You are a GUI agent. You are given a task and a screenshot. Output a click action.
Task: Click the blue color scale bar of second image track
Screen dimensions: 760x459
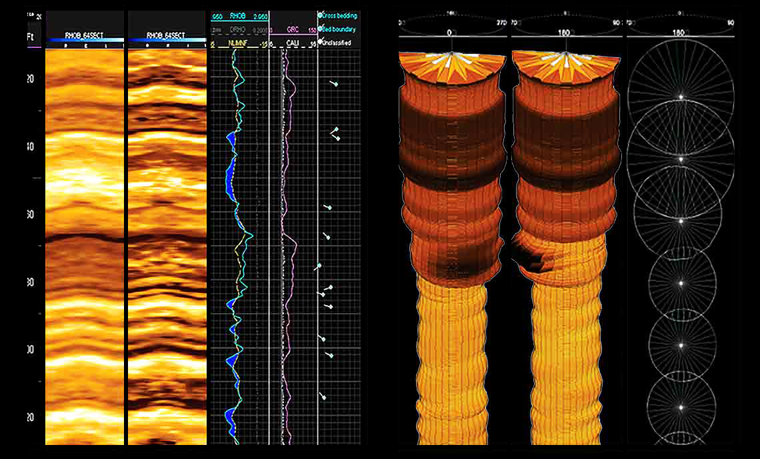pos(166,41)
